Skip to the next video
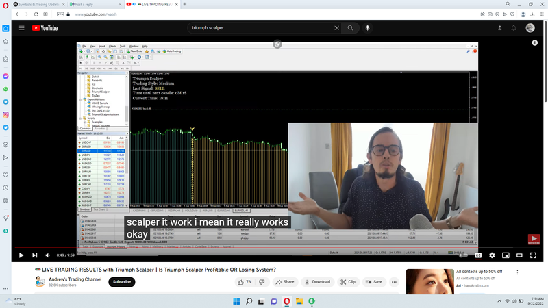Screen dimensions: 548x308 click(x=35, y=255)
